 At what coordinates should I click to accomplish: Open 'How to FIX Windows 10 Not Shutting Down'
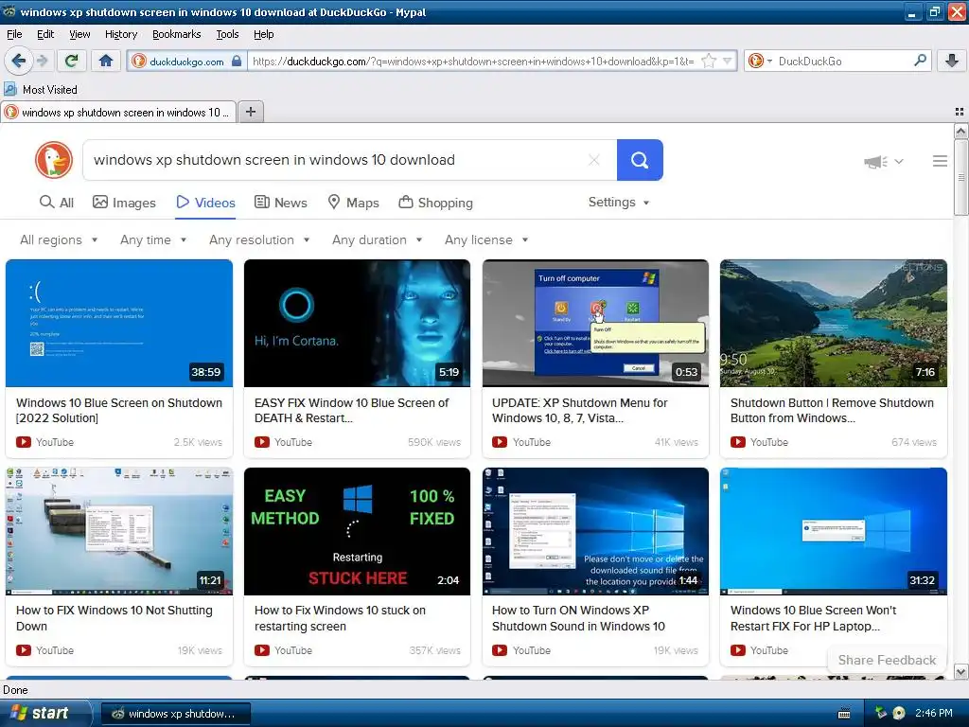[x=115, y=618]
